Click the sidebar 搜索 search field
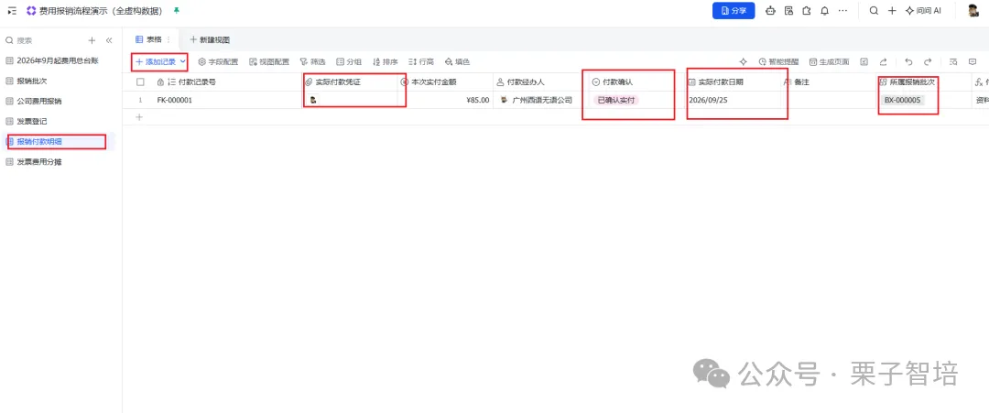The image size is (989, 413). (x=41, y=40)
